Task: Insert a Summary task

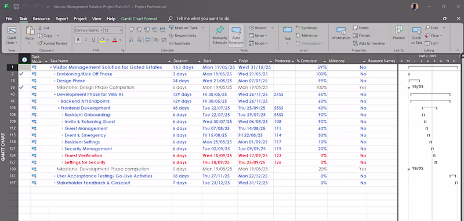Action: point(306,28)
